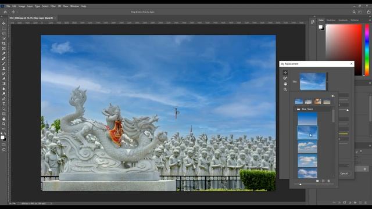Choose the Sky Move tool in dialog
This screenshot has height=209, width=372.
(x=285, y=73)
